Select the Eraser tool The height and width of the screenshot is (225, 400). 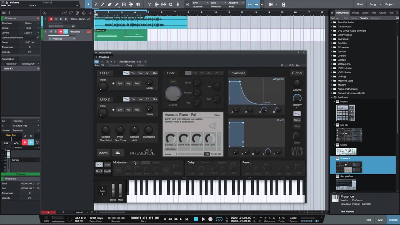click(110, 4)
